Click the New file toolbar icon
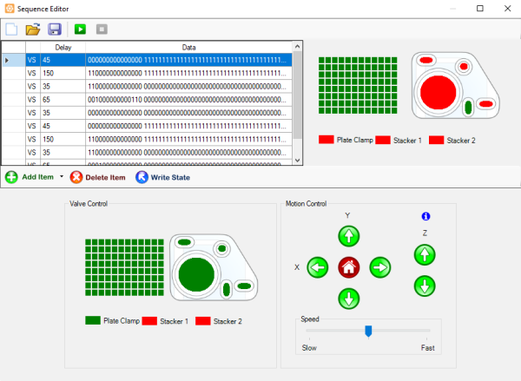Viewport: 521px width, 381px height. [x=11, y=29]
